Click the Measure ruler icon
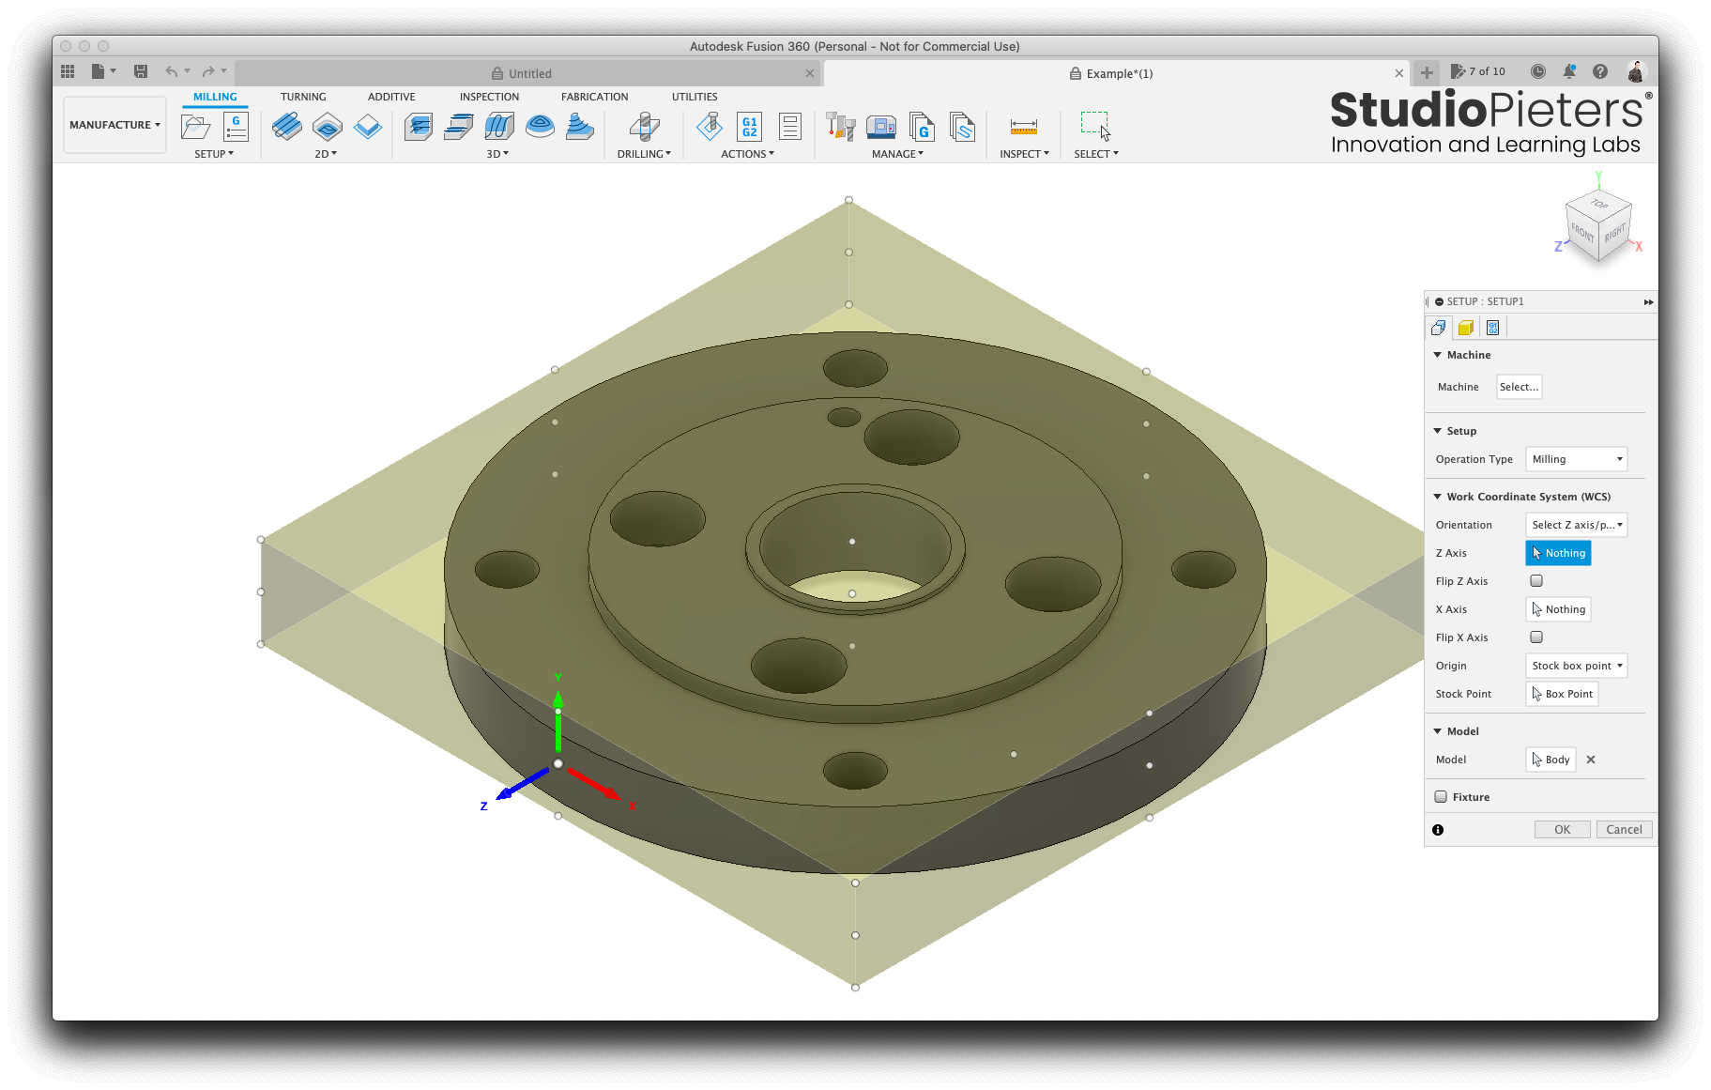1711x1090 pixels. (x=1023, y=126)
